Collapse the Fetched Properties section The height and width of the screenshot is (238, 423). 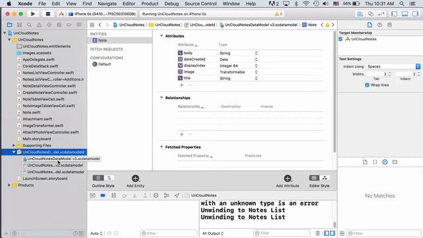[161, 147]
